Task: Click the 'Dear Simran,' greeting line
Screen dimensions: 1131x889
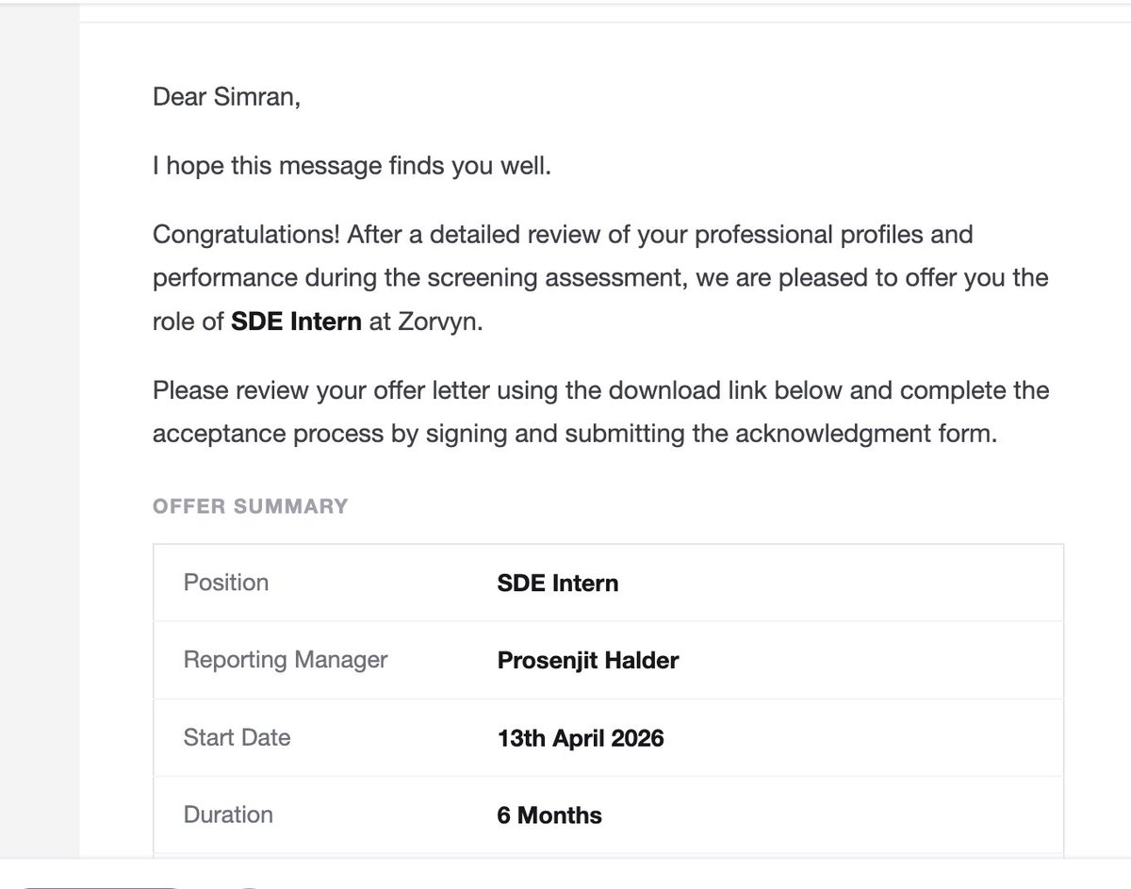Action: pos(226,96)
